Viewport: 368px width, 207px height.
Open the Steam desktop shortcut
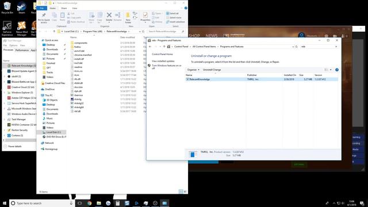tap(22, 7)
